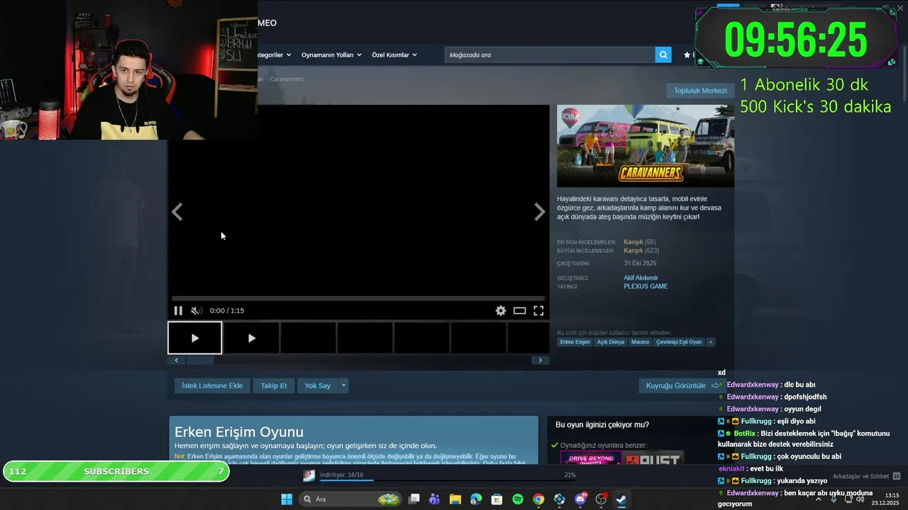Select the Erken Erişim tag

point(575,341)
